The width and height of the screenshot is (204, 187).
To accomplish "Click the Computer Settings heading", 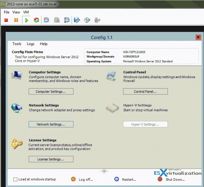I will coord(45,72).
